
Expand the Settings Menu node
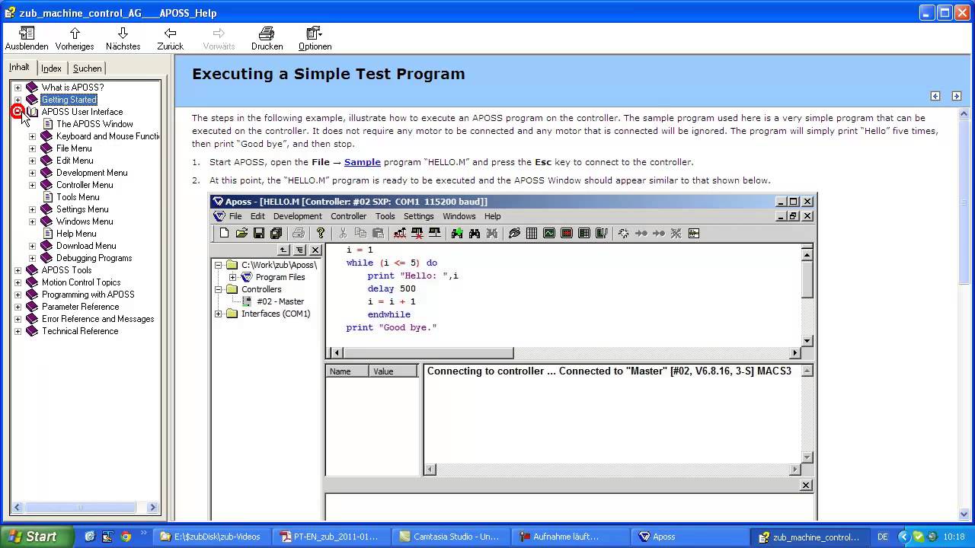[x=32, y=209]
